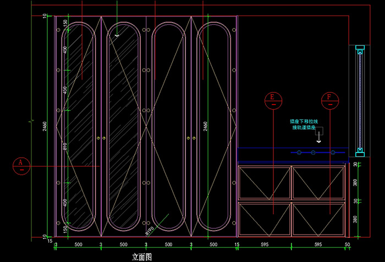Viewport: 385px width, 262px height.
Task: Click the white downward arrow below the cyan annotation
Action: [x=317, y=138]
